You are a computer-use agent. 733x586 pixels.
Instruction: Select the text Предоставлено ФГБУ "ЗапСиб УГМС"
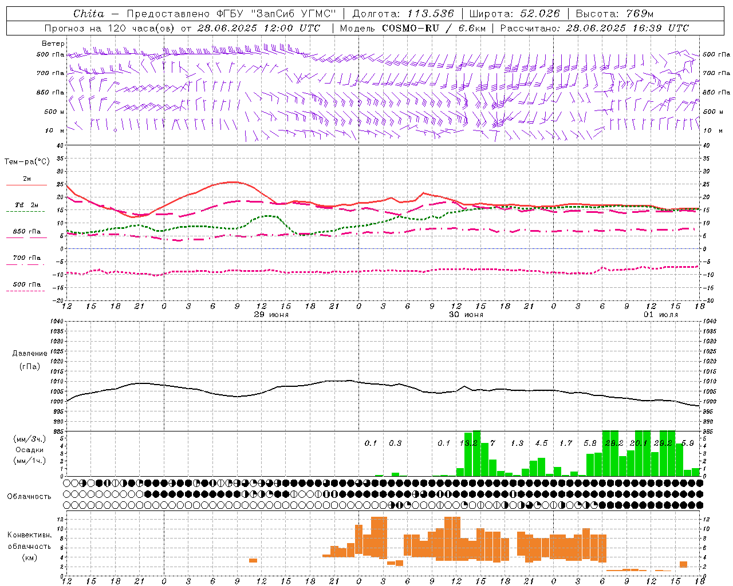pos(231,14)
